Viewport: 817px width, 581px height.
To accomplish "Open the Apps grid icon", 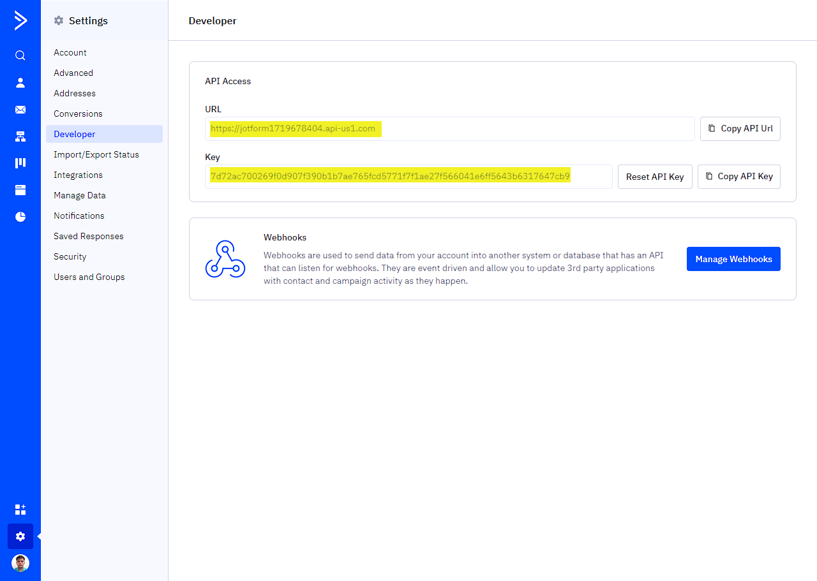I will [20, 510].
